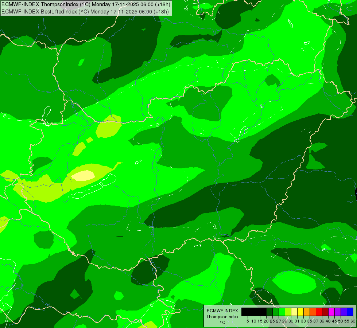Click the pale yellow 30–31 legend swatch
Image resolution: width=357 pixels, height=328 pixels.
[294, 312]
